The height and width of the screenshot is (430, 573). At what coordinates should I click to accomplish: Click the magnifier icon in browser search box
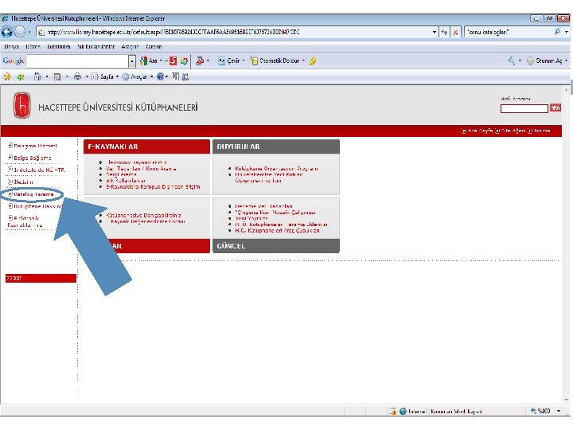pos(557,32)
